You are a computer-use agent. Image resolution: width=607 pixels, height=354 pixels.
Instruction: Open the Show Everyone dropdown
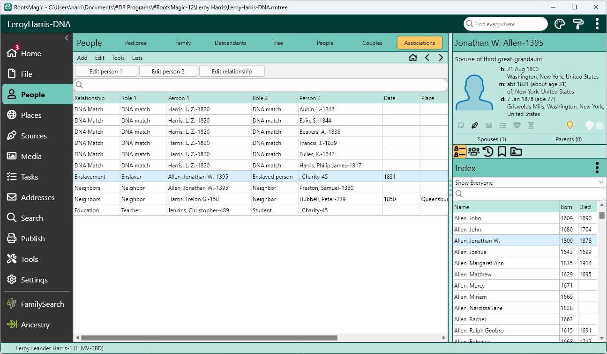[x=530, y=183]
